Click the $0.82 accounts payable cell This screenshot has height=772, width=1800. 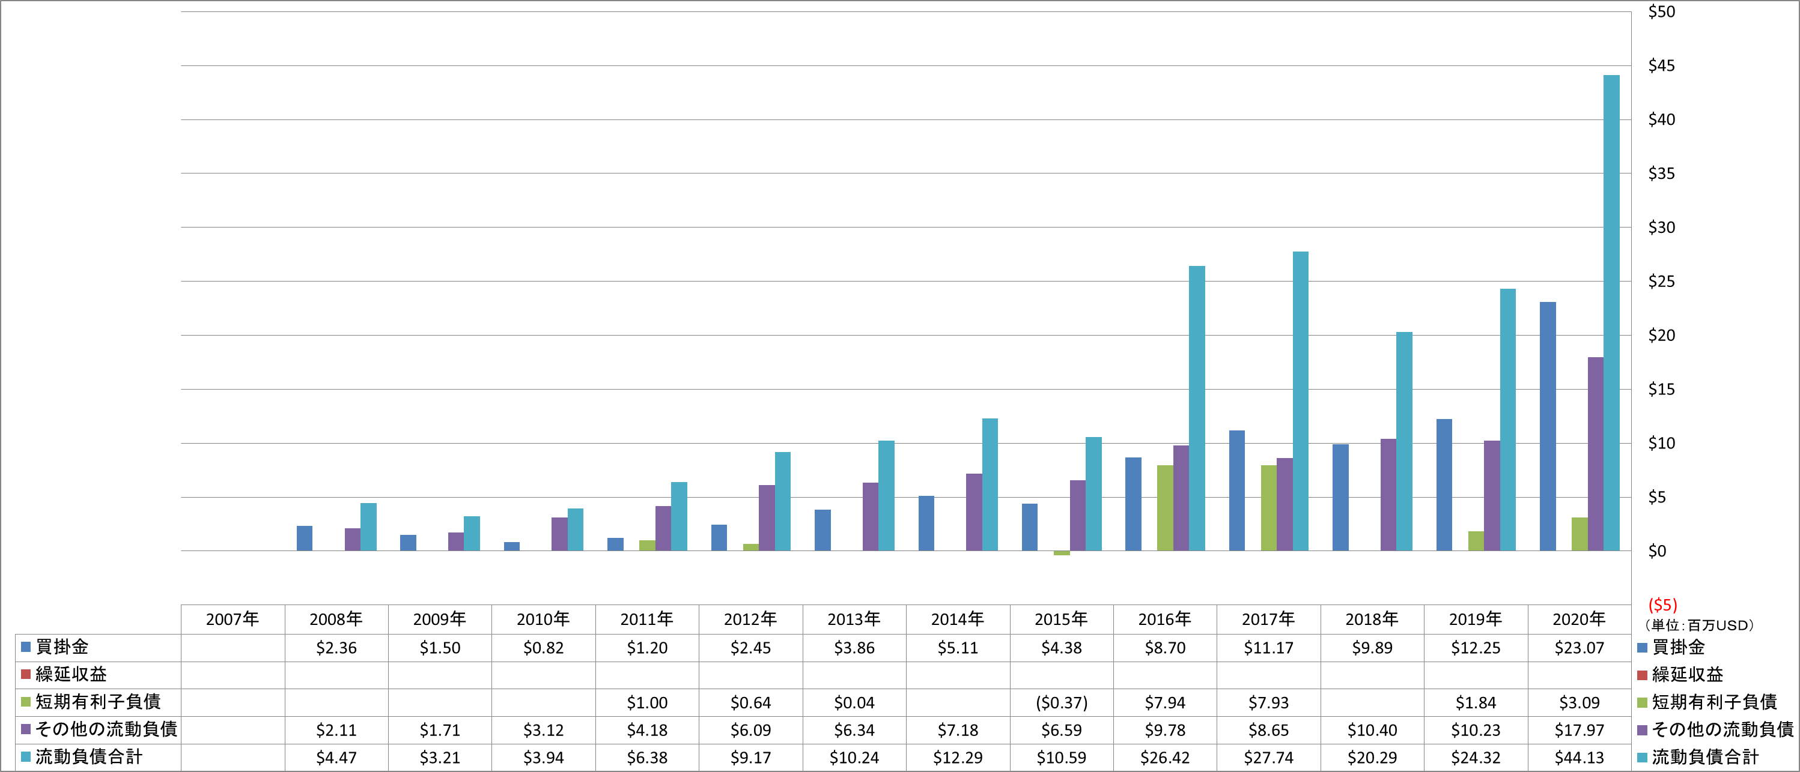(x=544, y=648)
